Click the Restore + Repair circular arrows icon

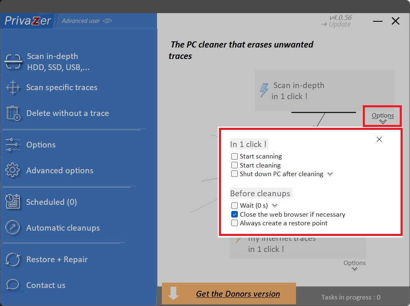[x=13, y=259]
